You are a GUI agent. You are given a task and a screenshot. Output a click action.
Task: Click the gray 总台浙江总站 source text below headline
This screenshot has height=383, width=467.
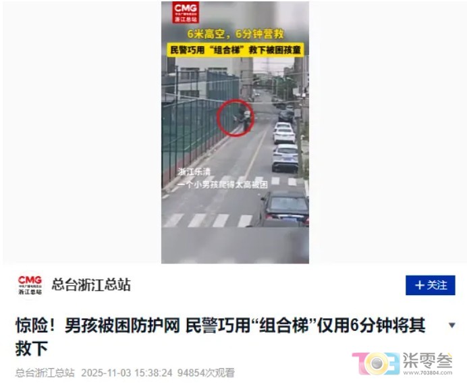pos(45,373)
